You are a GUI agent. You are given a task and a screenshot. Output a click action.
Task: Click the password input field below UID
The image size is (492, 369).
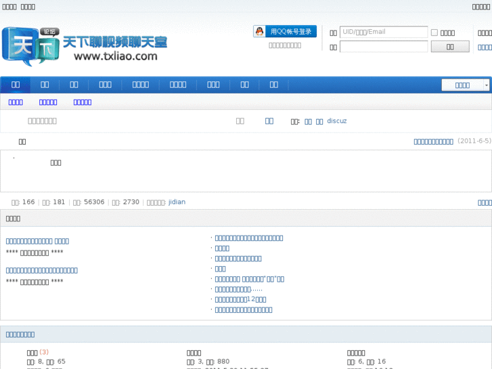[383, 47]
